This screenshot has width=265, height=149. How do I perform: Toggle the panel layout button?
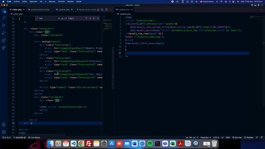tap(255, 5)
